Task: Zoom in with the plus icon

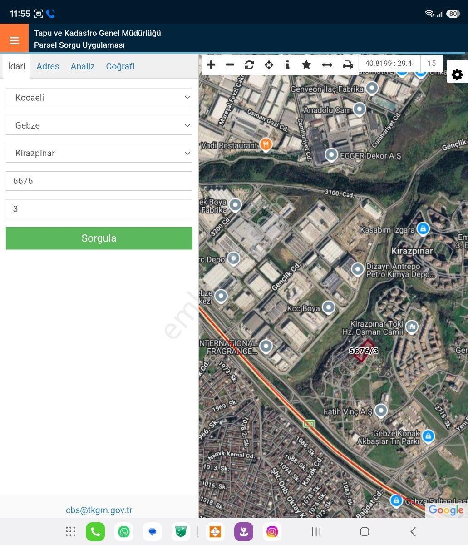Action: [x=211, y=65]
